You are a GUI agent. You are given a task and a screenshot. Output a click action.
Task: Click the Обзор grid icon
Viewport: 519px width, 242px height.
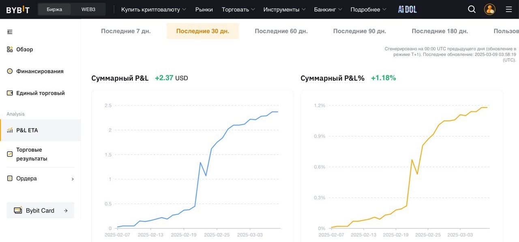pyautogui.click(x=10, y=49)
